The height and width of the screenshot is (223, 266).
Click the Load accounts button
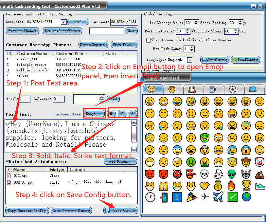[x=78, y=22]
